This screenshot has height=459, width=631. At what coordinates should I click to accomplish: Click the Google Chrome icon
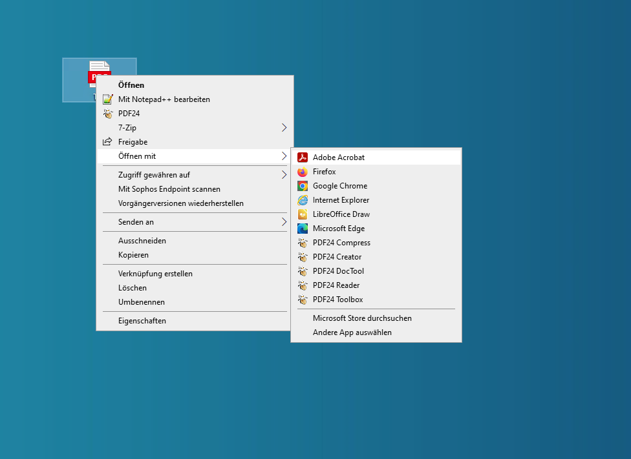point(302,186)
